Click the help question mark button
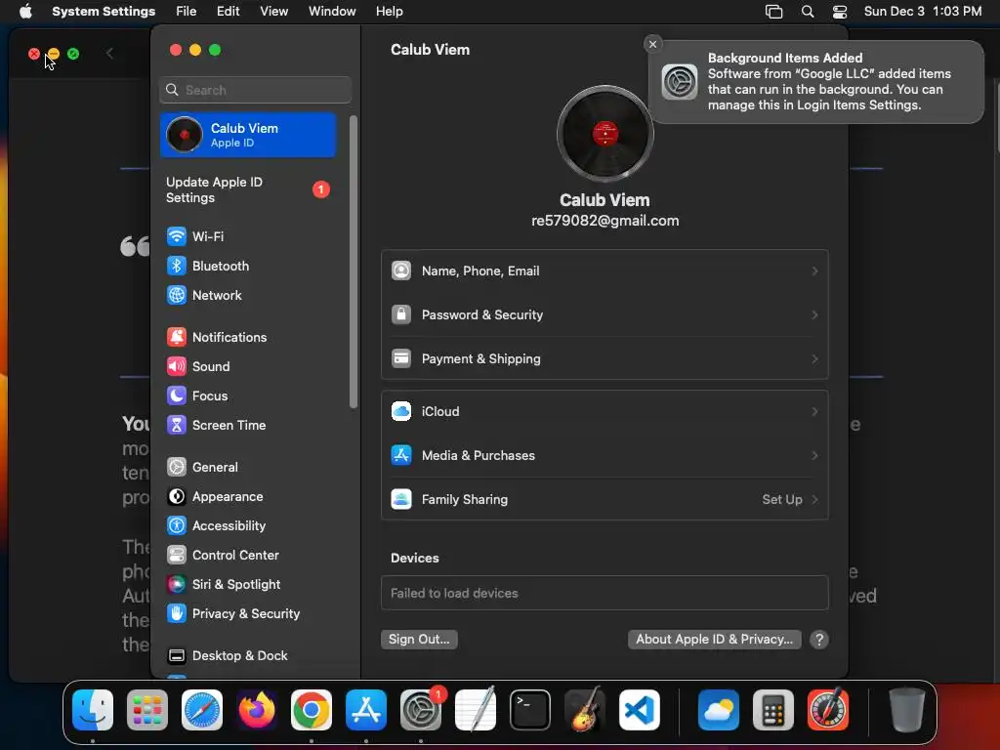The height and width of the screenshot is (750, 1000). pos(819,640)
